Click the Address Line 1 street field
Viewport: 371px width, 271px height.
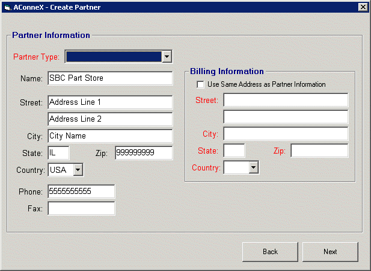coord(110,102)
